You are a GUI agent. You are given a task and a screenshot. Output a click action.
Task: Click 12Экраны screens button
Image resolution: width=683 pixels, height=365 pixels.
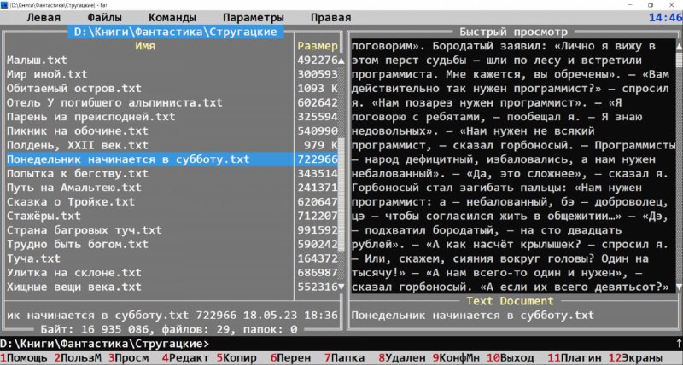(635, 358)
